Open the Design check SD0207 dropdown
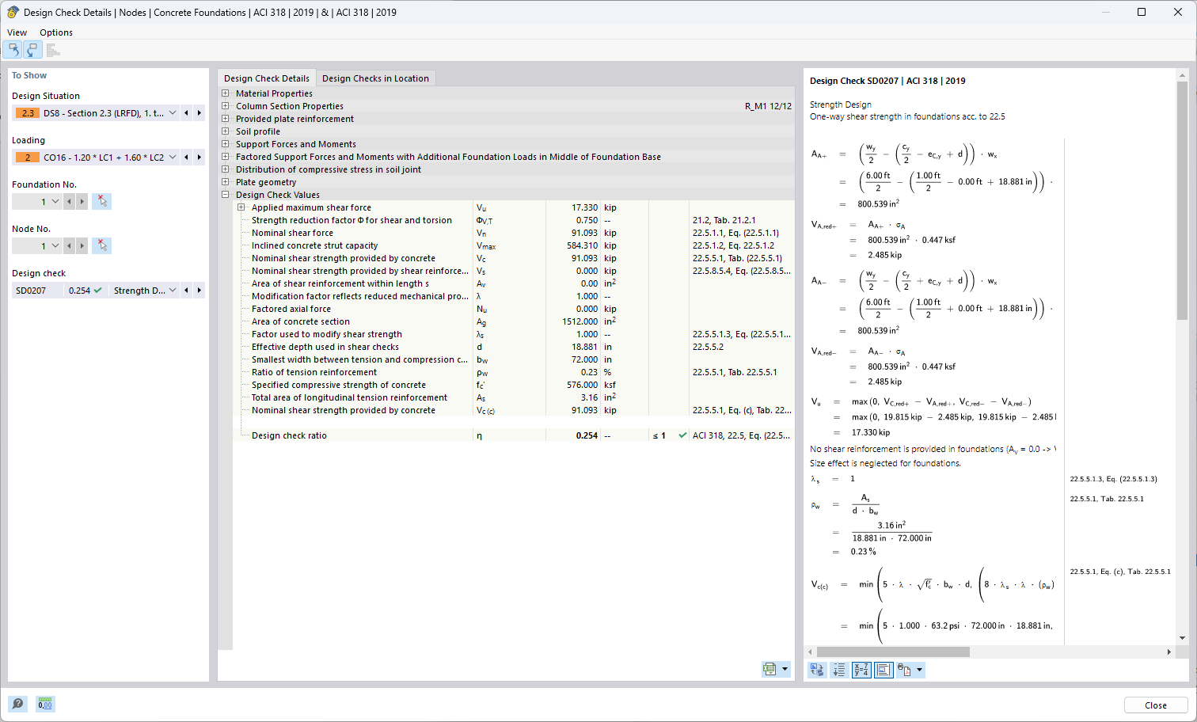The height and width of the screenshot is (722, 1197). 173,291
